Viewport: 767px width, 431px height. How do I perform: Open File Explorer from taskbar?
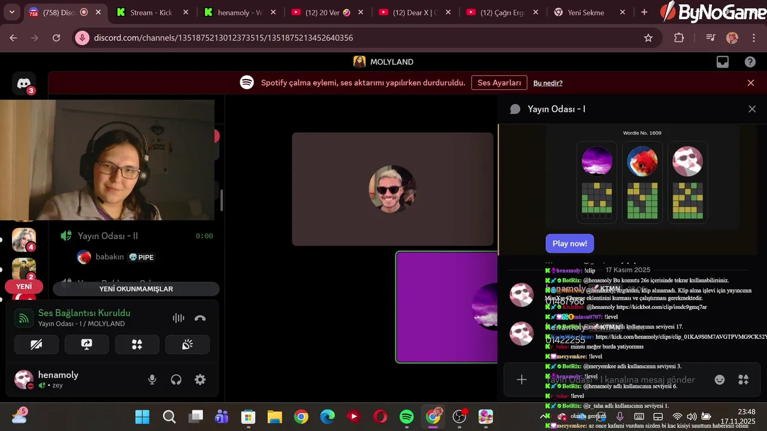pos(274,417)
